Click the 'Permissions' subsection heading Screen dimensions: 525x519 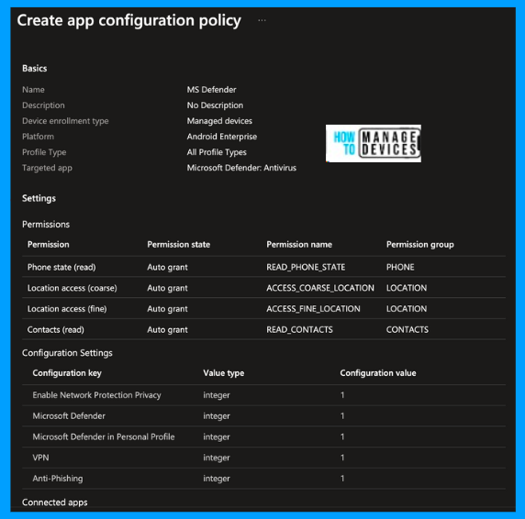tap(46, 224)
